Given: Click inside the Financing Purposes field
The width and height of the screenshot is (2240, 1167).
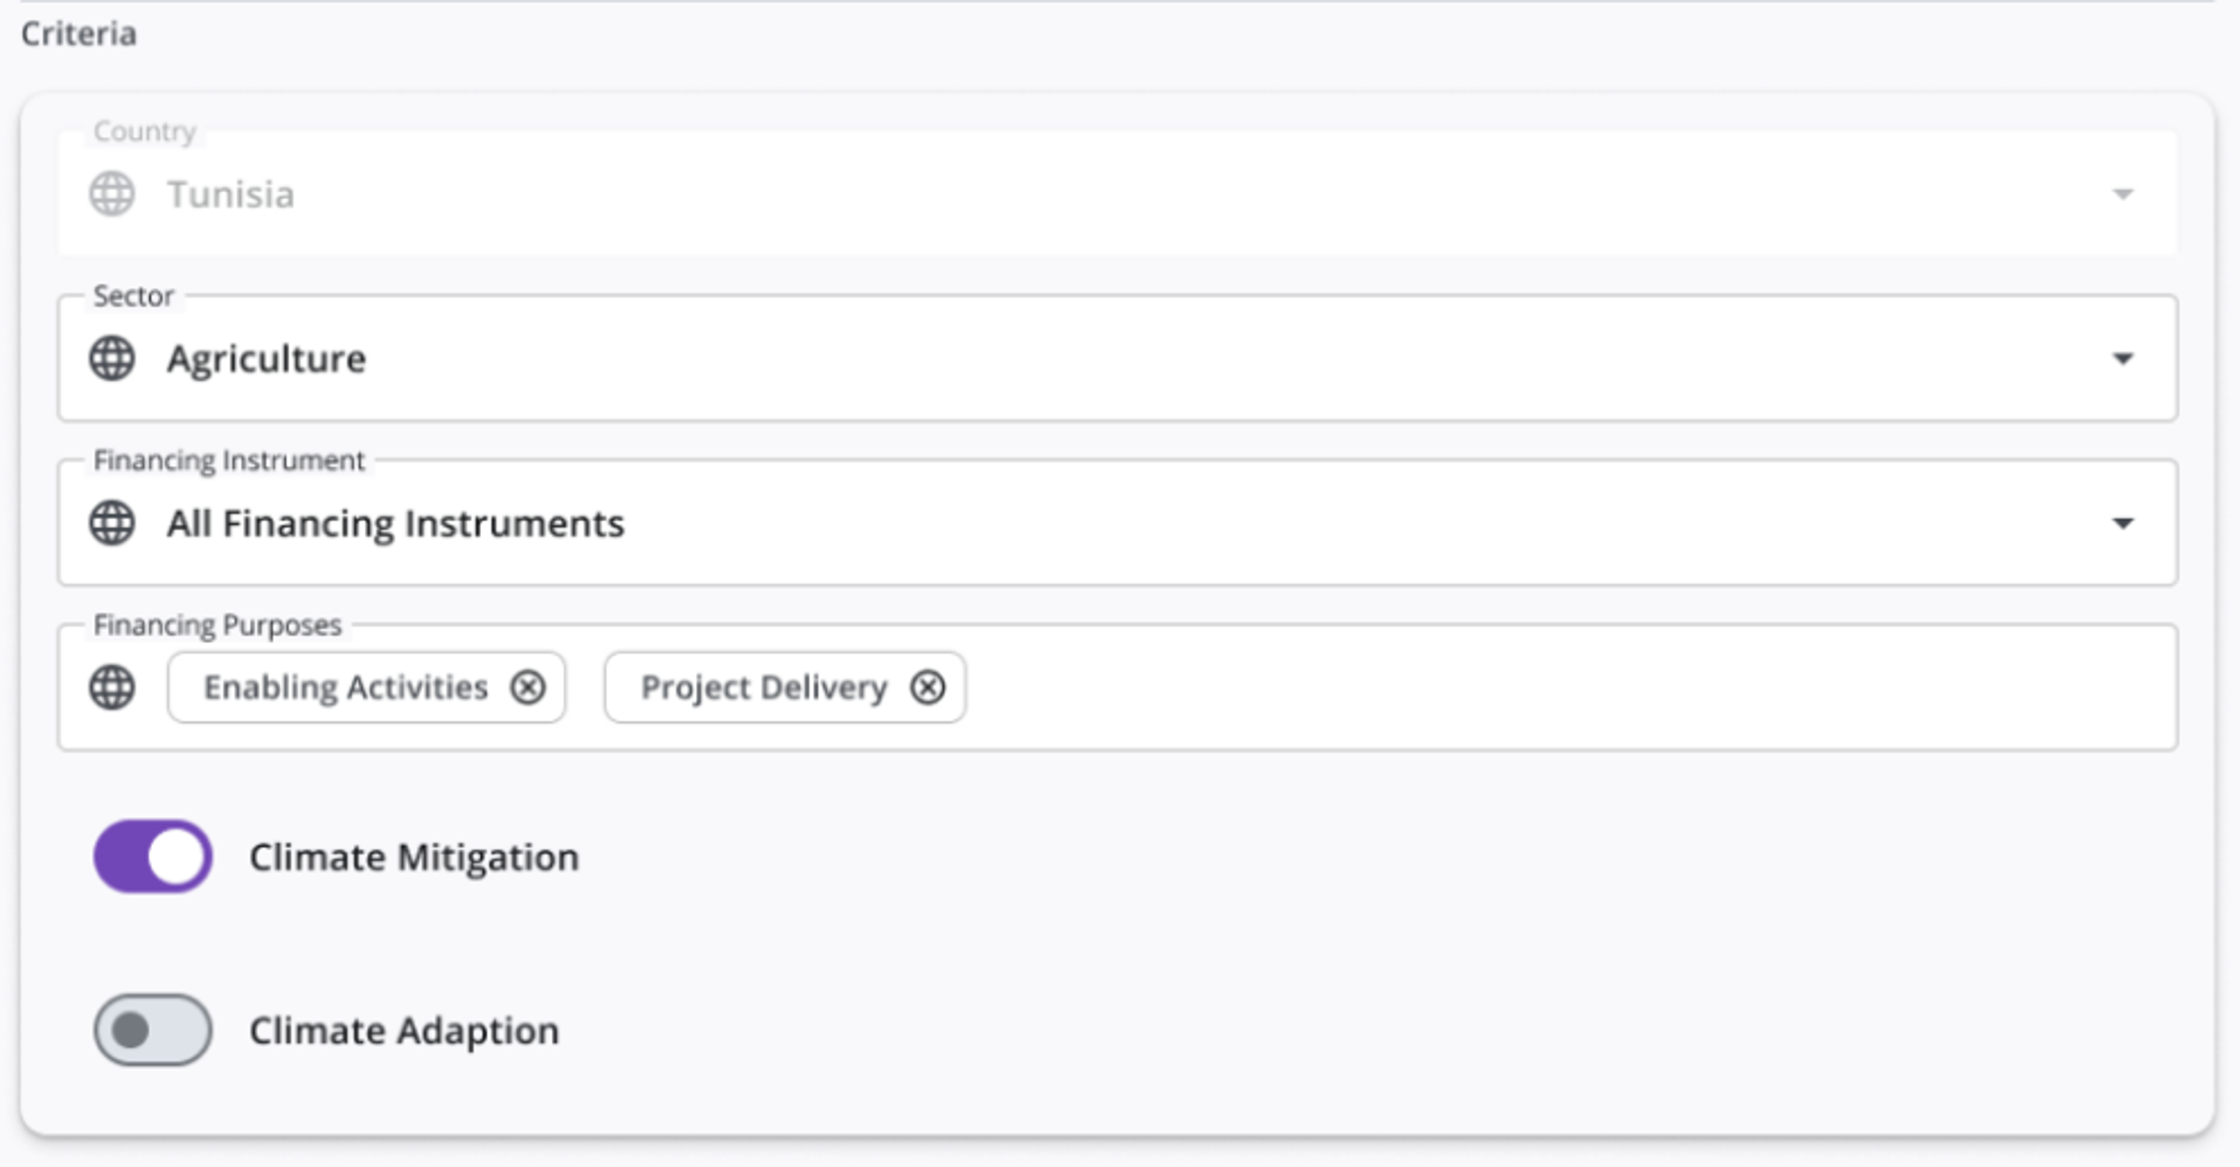Looking at the screenshot, I should click(1478, 687).
